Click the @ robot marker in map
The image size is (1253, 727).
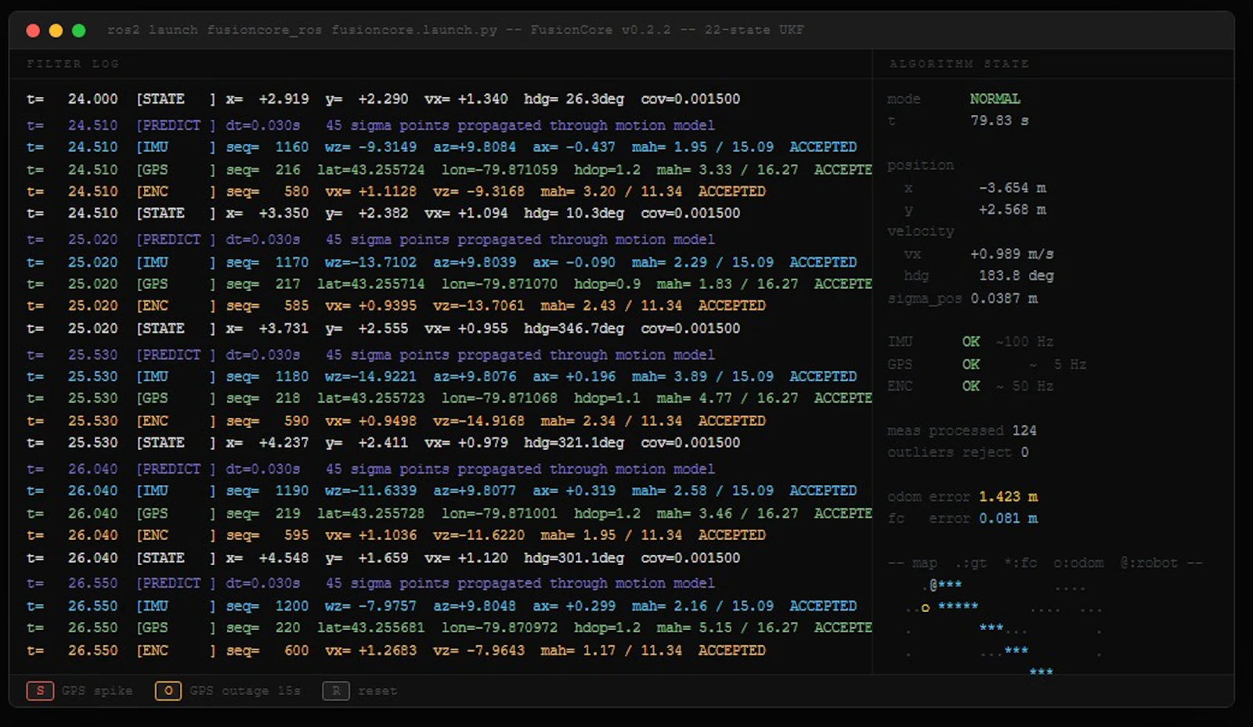[933, 585]
